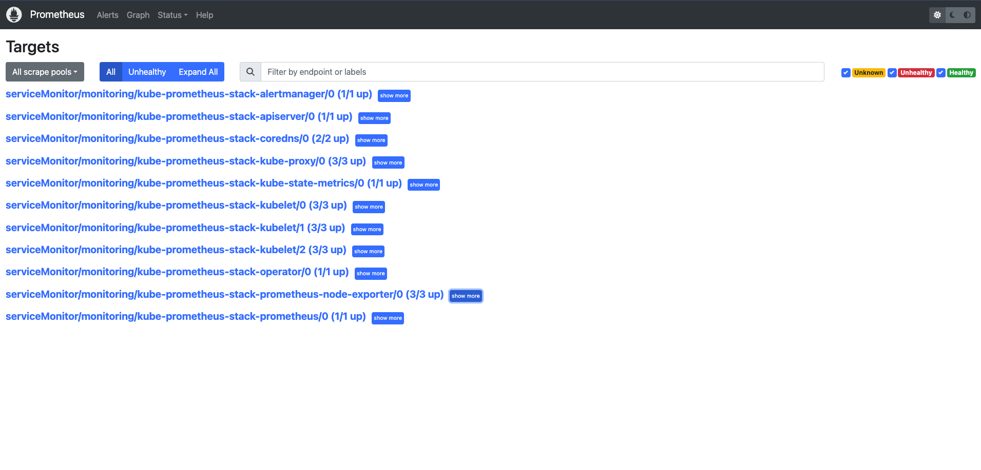Open the kubelet/1 (3/3 up) link
This screenshot has height=470, width=981.
pos(176,228)
